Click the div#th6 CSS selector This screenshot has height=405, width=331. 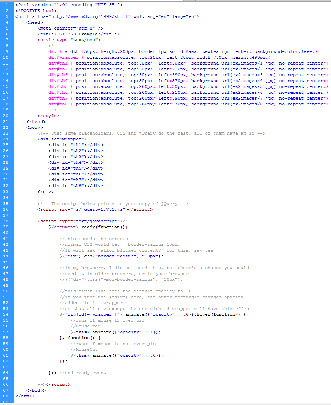click(58, 92)
